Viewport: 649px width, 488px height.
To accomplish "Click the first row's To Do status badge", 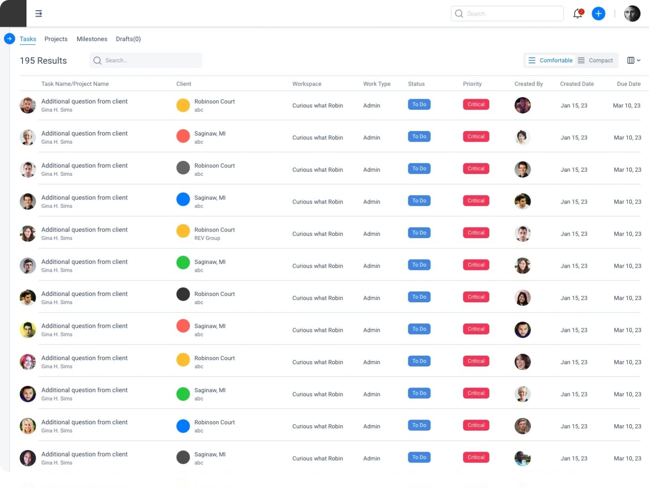I will (x=419, y=105).
